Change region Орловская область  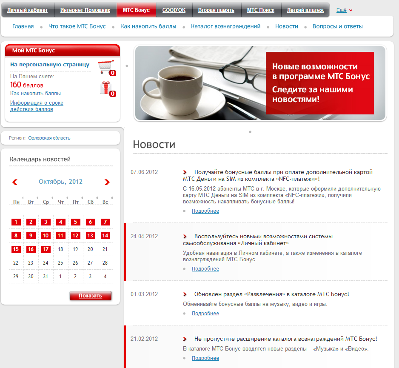click(x=49, y=138)
